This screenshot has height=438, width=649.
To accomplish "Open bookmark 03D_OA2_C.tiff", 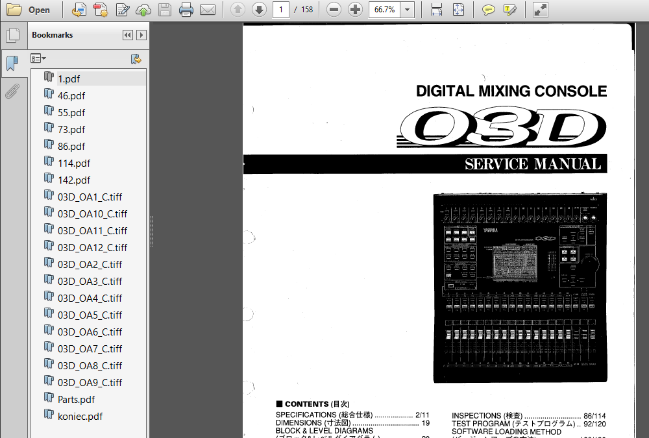I will tap(90, 265).
